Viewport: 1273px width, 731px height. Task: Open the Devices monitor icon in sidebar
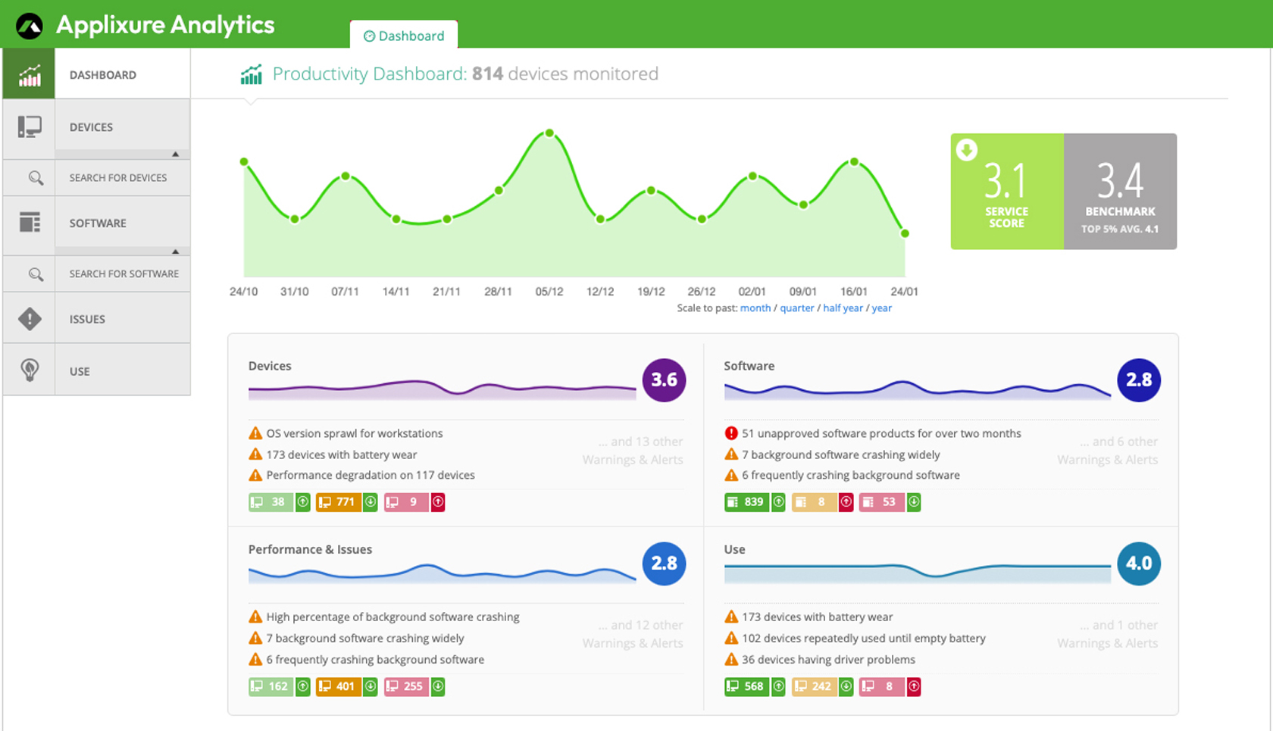(x=30, y=127)
